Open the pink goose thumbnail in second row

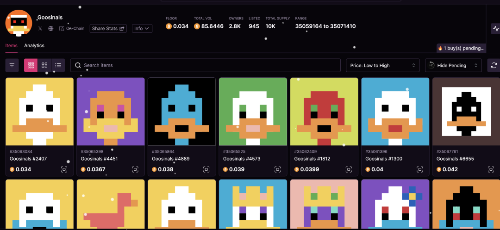[x=111, y=204]
